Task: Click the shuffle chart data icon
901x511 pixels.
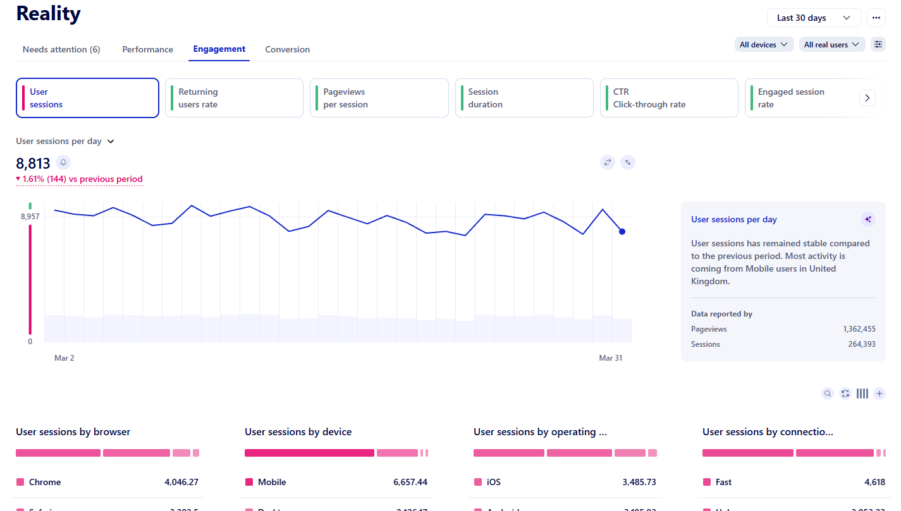Action: click(x=845, y=394)
